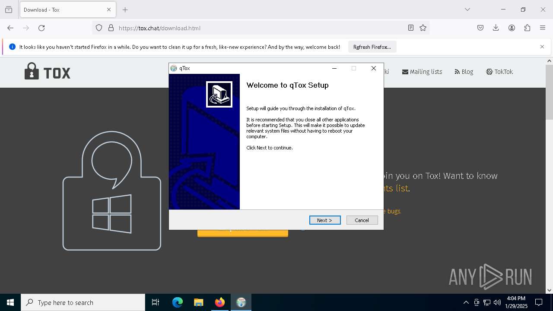This screenshot has width=553, height=311.
Task: Open the Firefox hamburger menu
Action: 543,28
